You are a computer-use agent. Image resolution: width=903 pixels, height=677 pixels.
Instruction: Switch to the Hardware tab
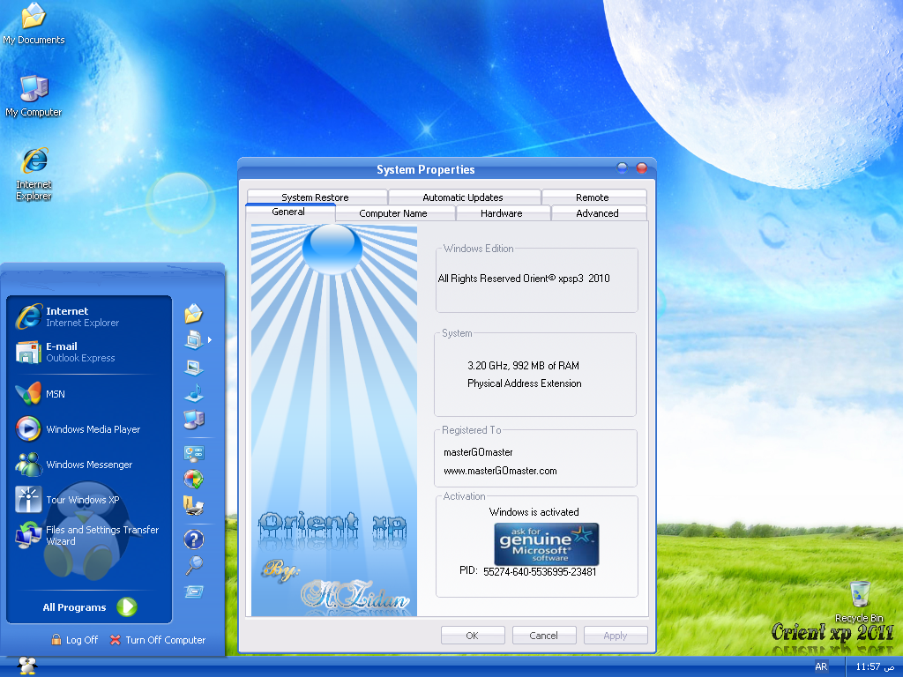[502, 213]
